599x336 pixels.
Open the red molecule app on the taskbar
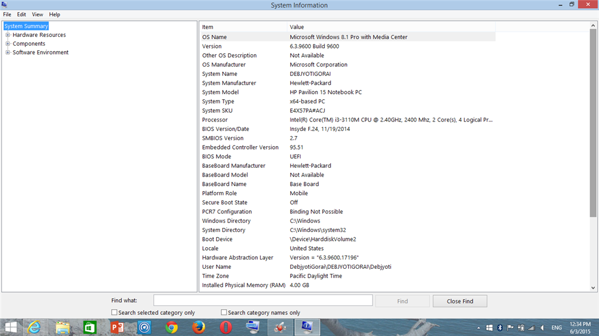(x=280, y=328)
